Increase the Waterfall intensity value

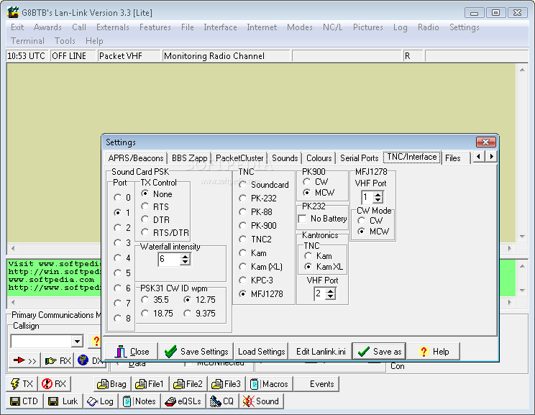pyautogui.click(x=185, y=257)
